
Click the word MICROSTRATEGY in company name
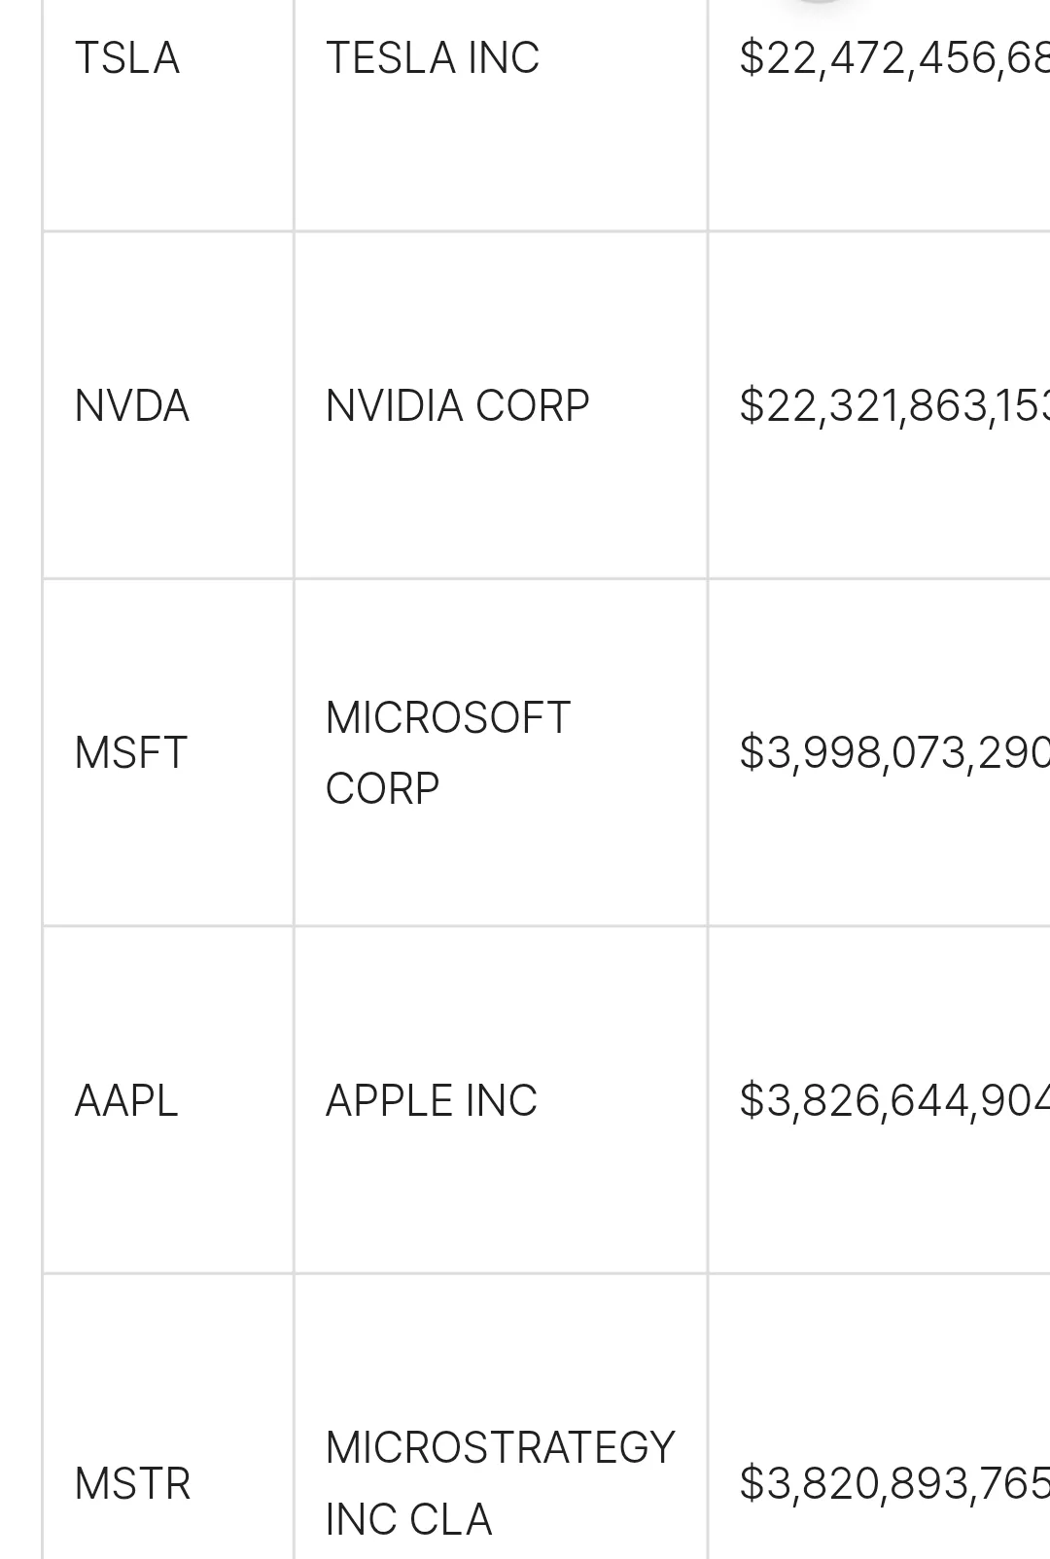pos(500,1448)
